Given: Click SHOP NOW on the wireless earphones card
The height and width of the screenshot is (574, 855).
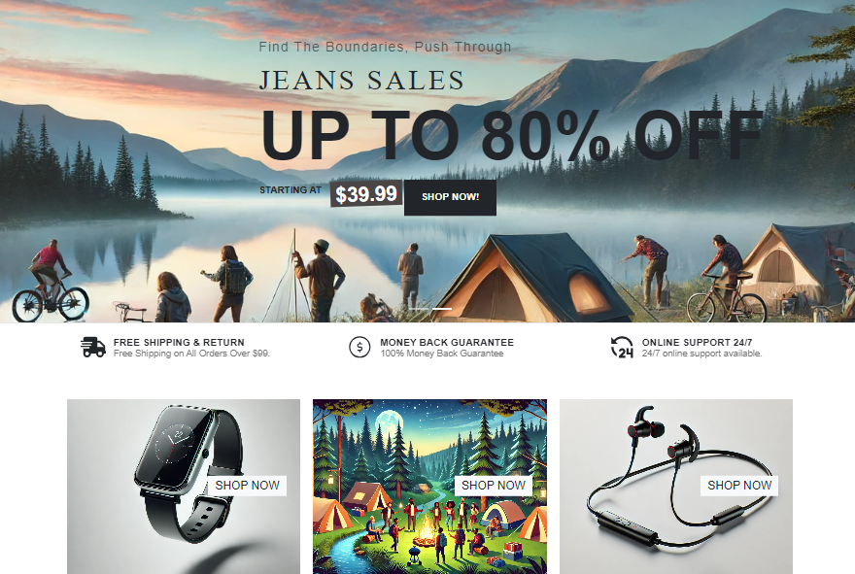Looking at the screenshot, I should (739, 486).
